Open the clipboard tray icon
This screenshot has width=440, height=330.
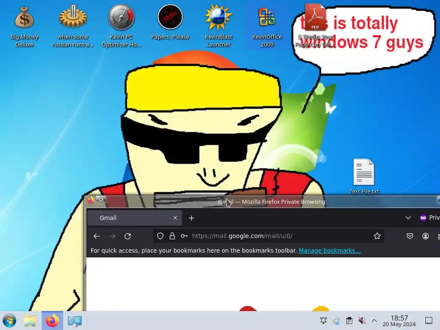[349, 321]
